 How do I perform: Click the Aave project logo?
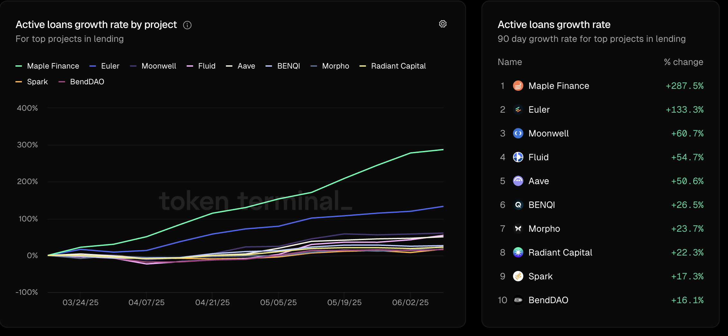518,181
